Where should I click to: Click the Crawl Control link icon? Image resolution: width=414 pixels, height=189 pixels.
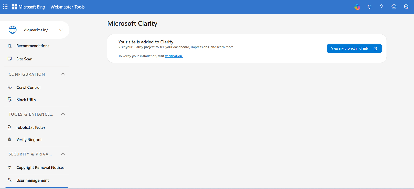point(10,87)
